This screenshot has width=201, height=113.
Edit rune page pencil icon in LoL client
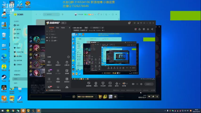pyautogui.click(x=74, y=97)
